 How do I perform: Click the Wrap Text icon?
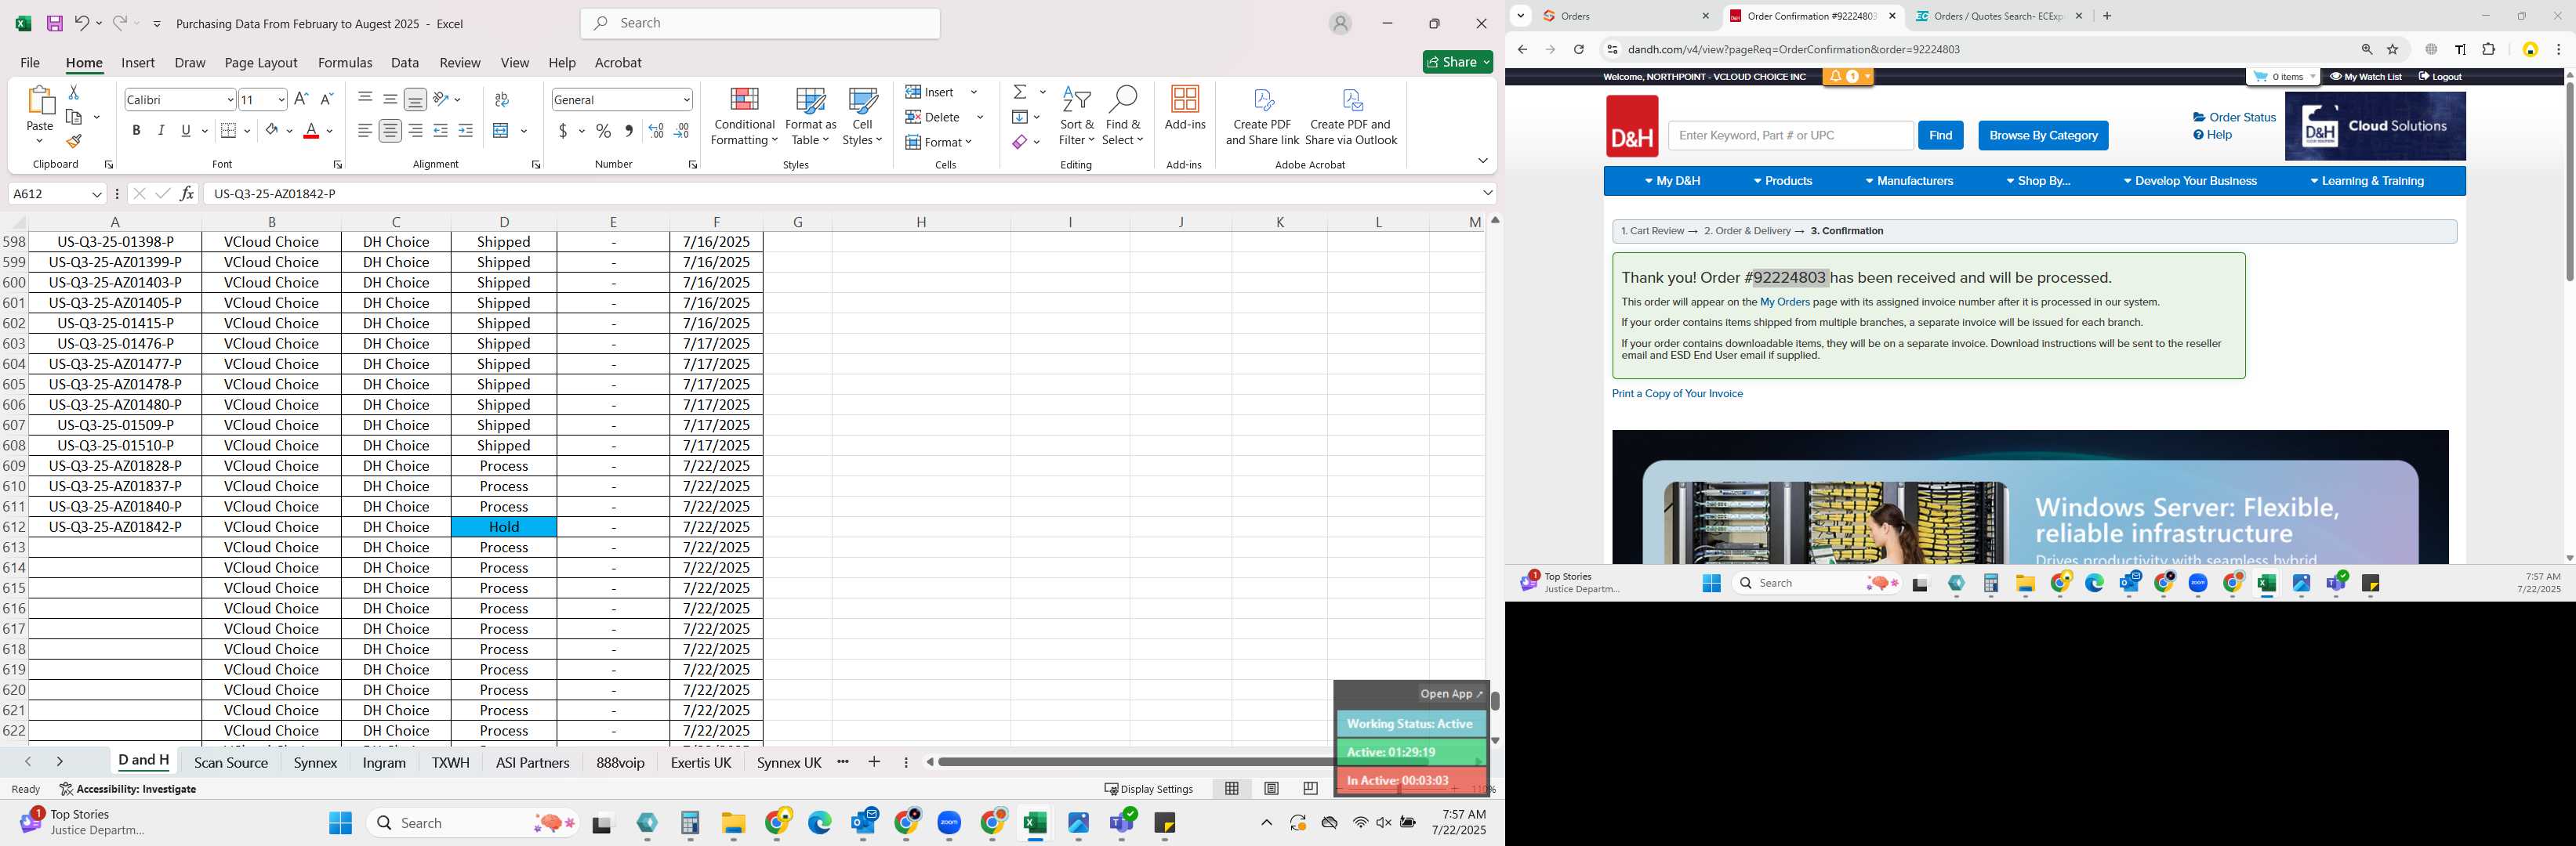click(502, 99)
